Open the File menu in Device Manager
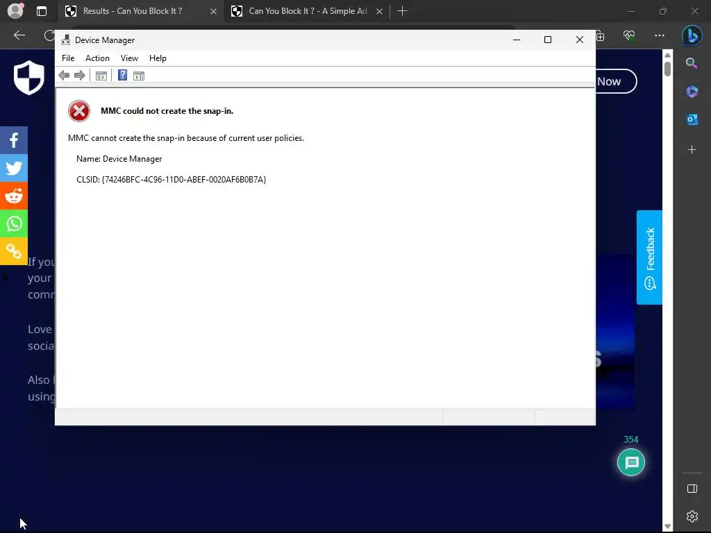 [68, 58]
